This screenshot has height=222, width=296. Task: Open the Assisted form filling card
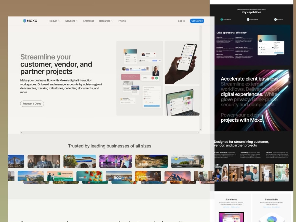[x=251, y=173]
